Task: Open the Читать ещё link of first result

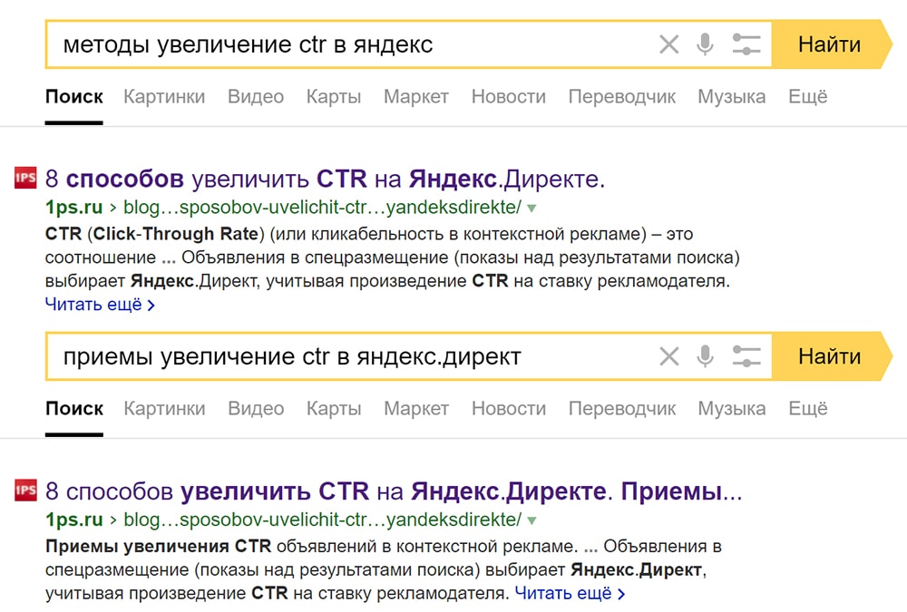Action: [x=95, y=306]
